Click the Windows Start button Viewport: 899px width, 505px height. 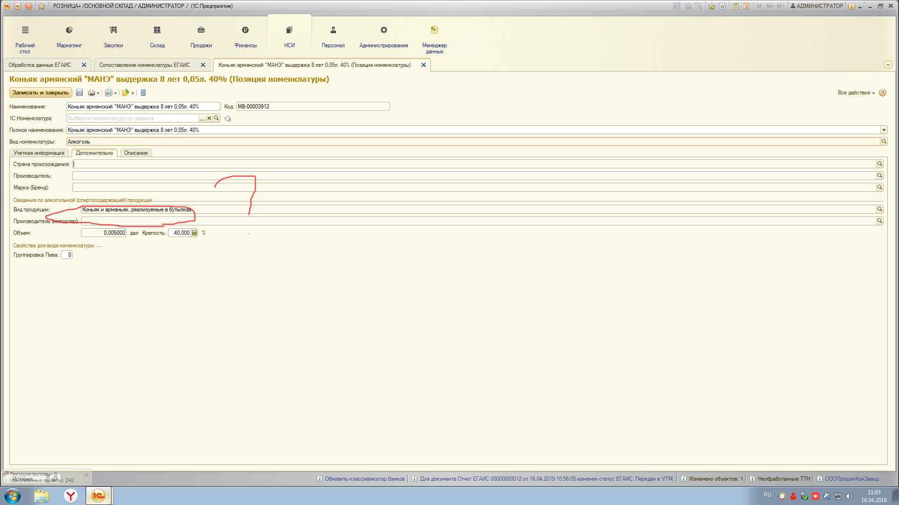(13, 496)
